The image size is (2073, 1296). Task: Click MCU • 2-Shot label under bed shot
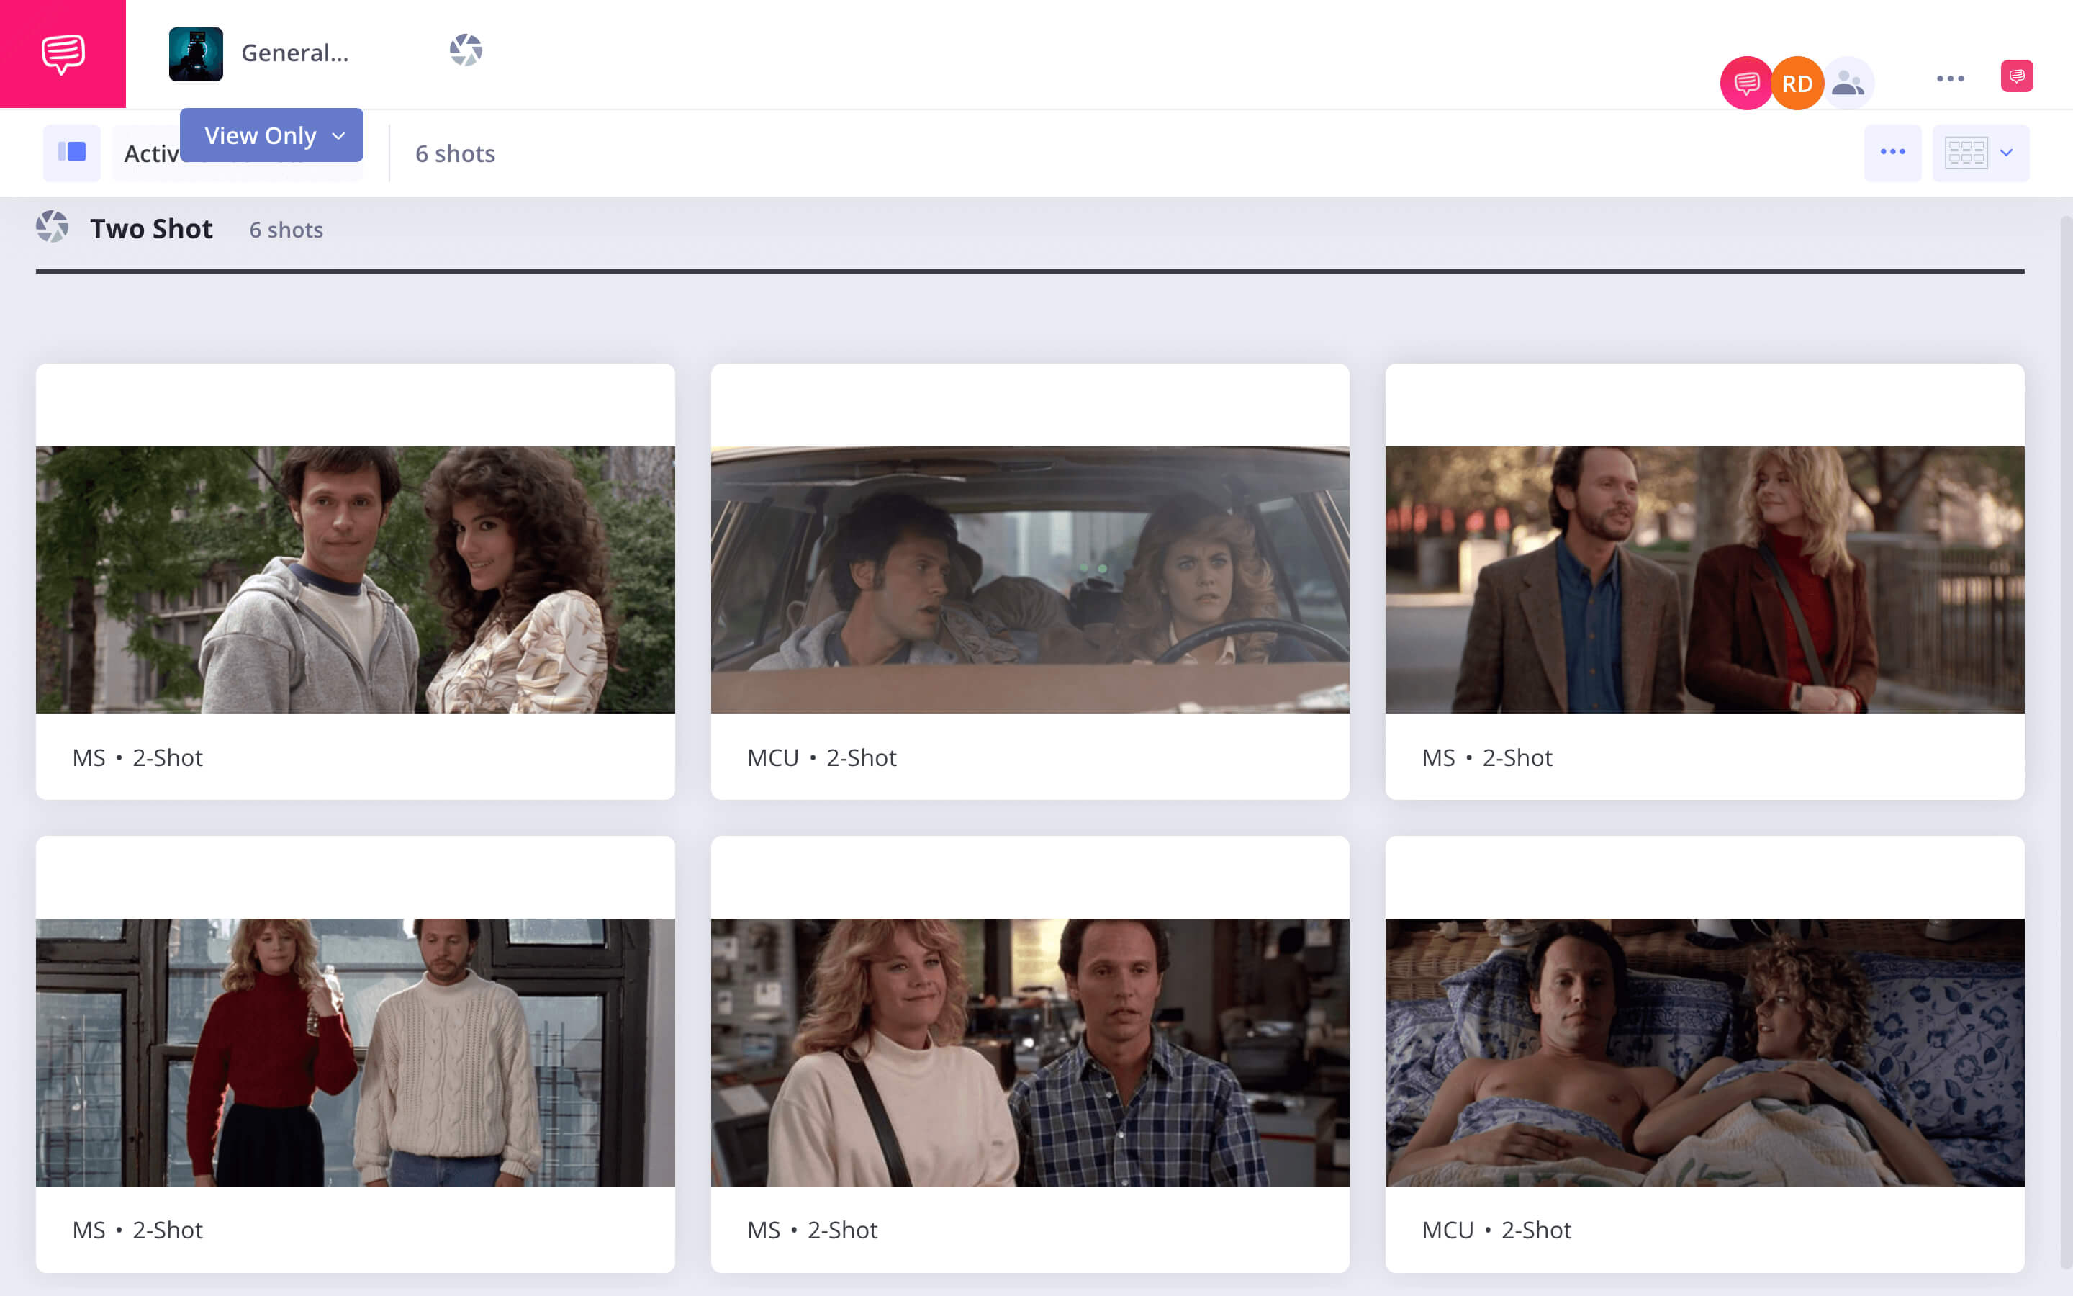coord(1496,1230)
